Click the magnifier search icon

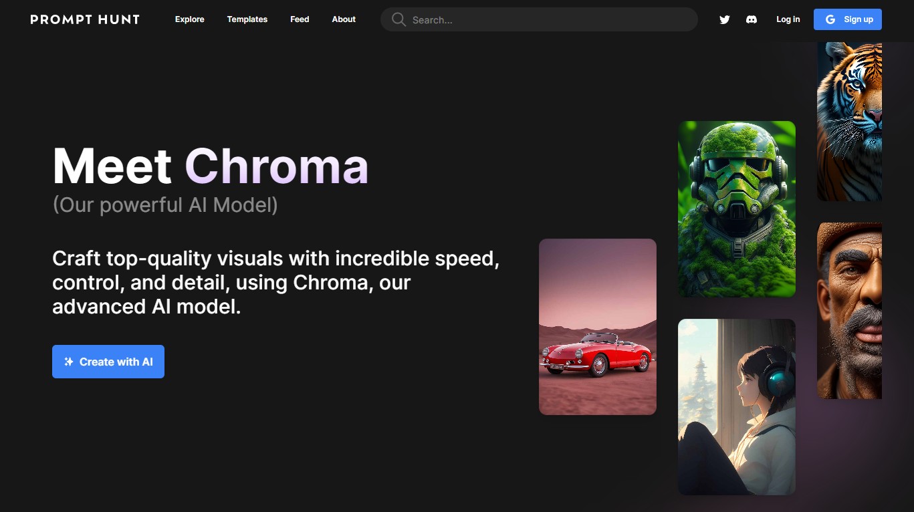(x=398, y=19)
